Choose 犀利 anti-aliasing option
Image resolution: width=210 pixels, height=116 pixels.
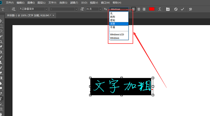click(x=119, y=20)
